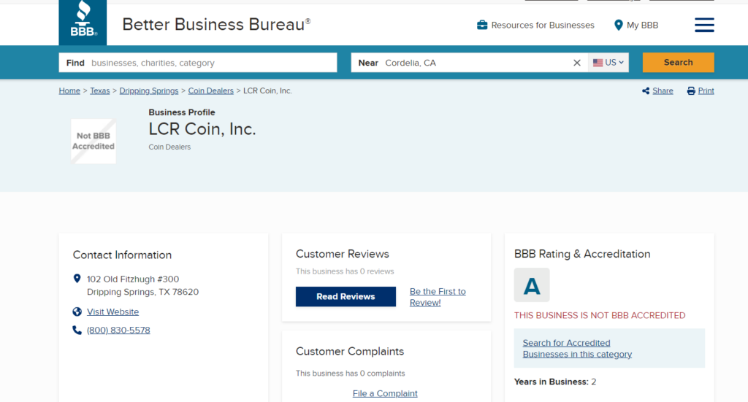Click the address map pin icon
748x402 pixels.
[x=77, y=279]
